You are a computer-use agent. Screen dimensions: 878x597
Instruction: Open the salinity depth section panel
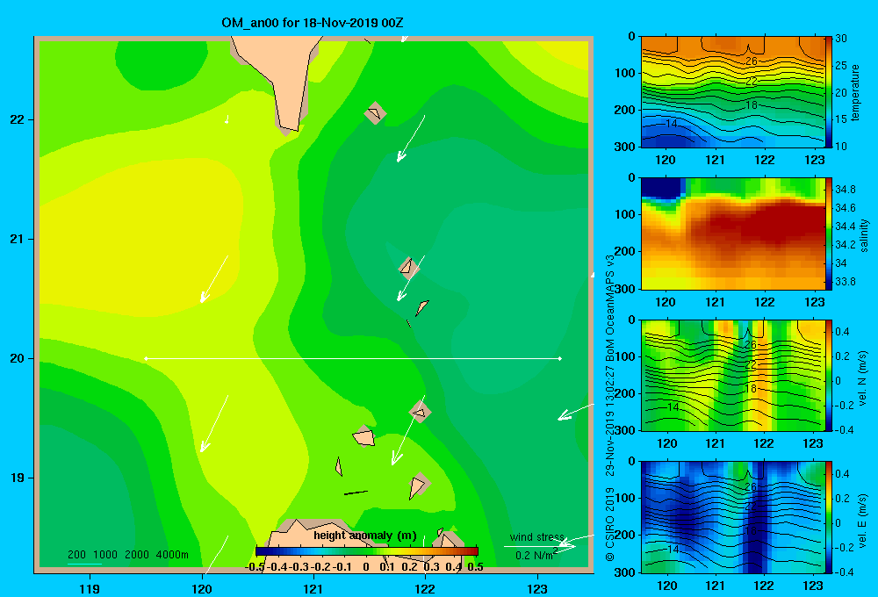pyautogui.click(x=732, y=234)
